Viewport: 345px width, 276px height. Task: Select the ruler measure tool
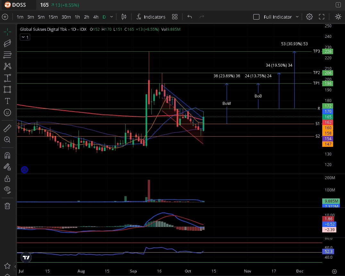tap(7, 129)
